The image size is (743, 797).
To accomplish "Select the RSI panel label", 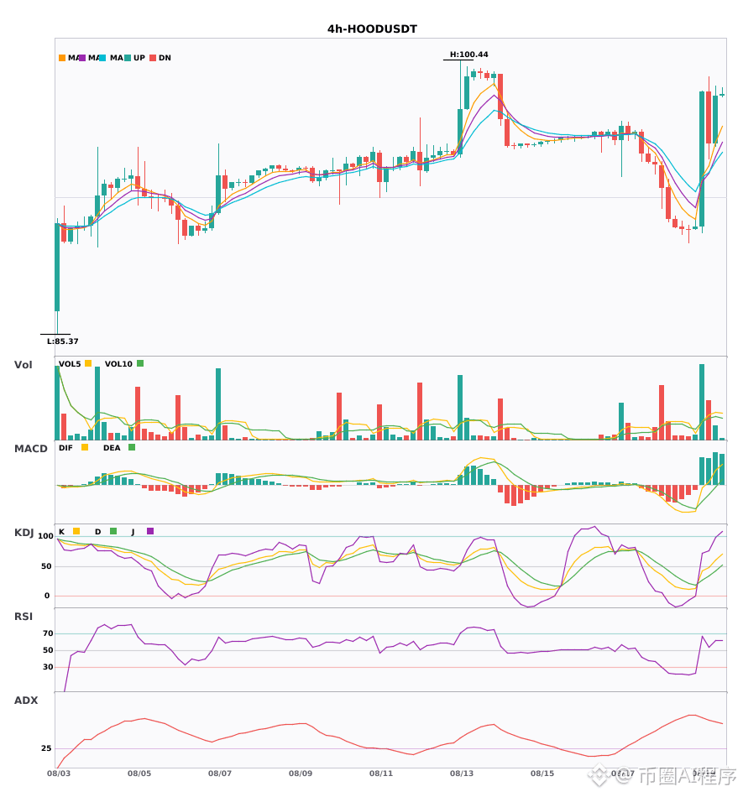I will (x=23, y=617).
